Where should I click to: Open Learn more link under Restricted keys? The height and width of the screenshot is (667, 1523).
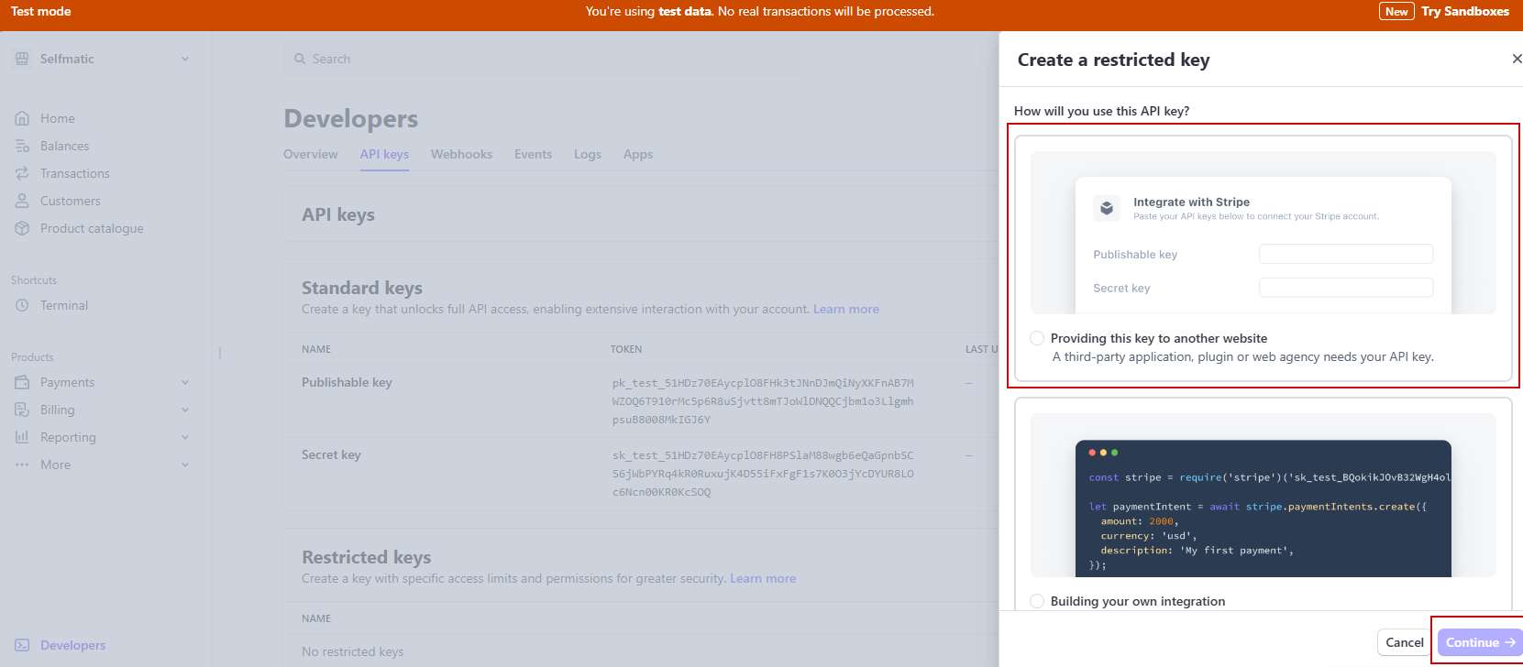point(763,578)
